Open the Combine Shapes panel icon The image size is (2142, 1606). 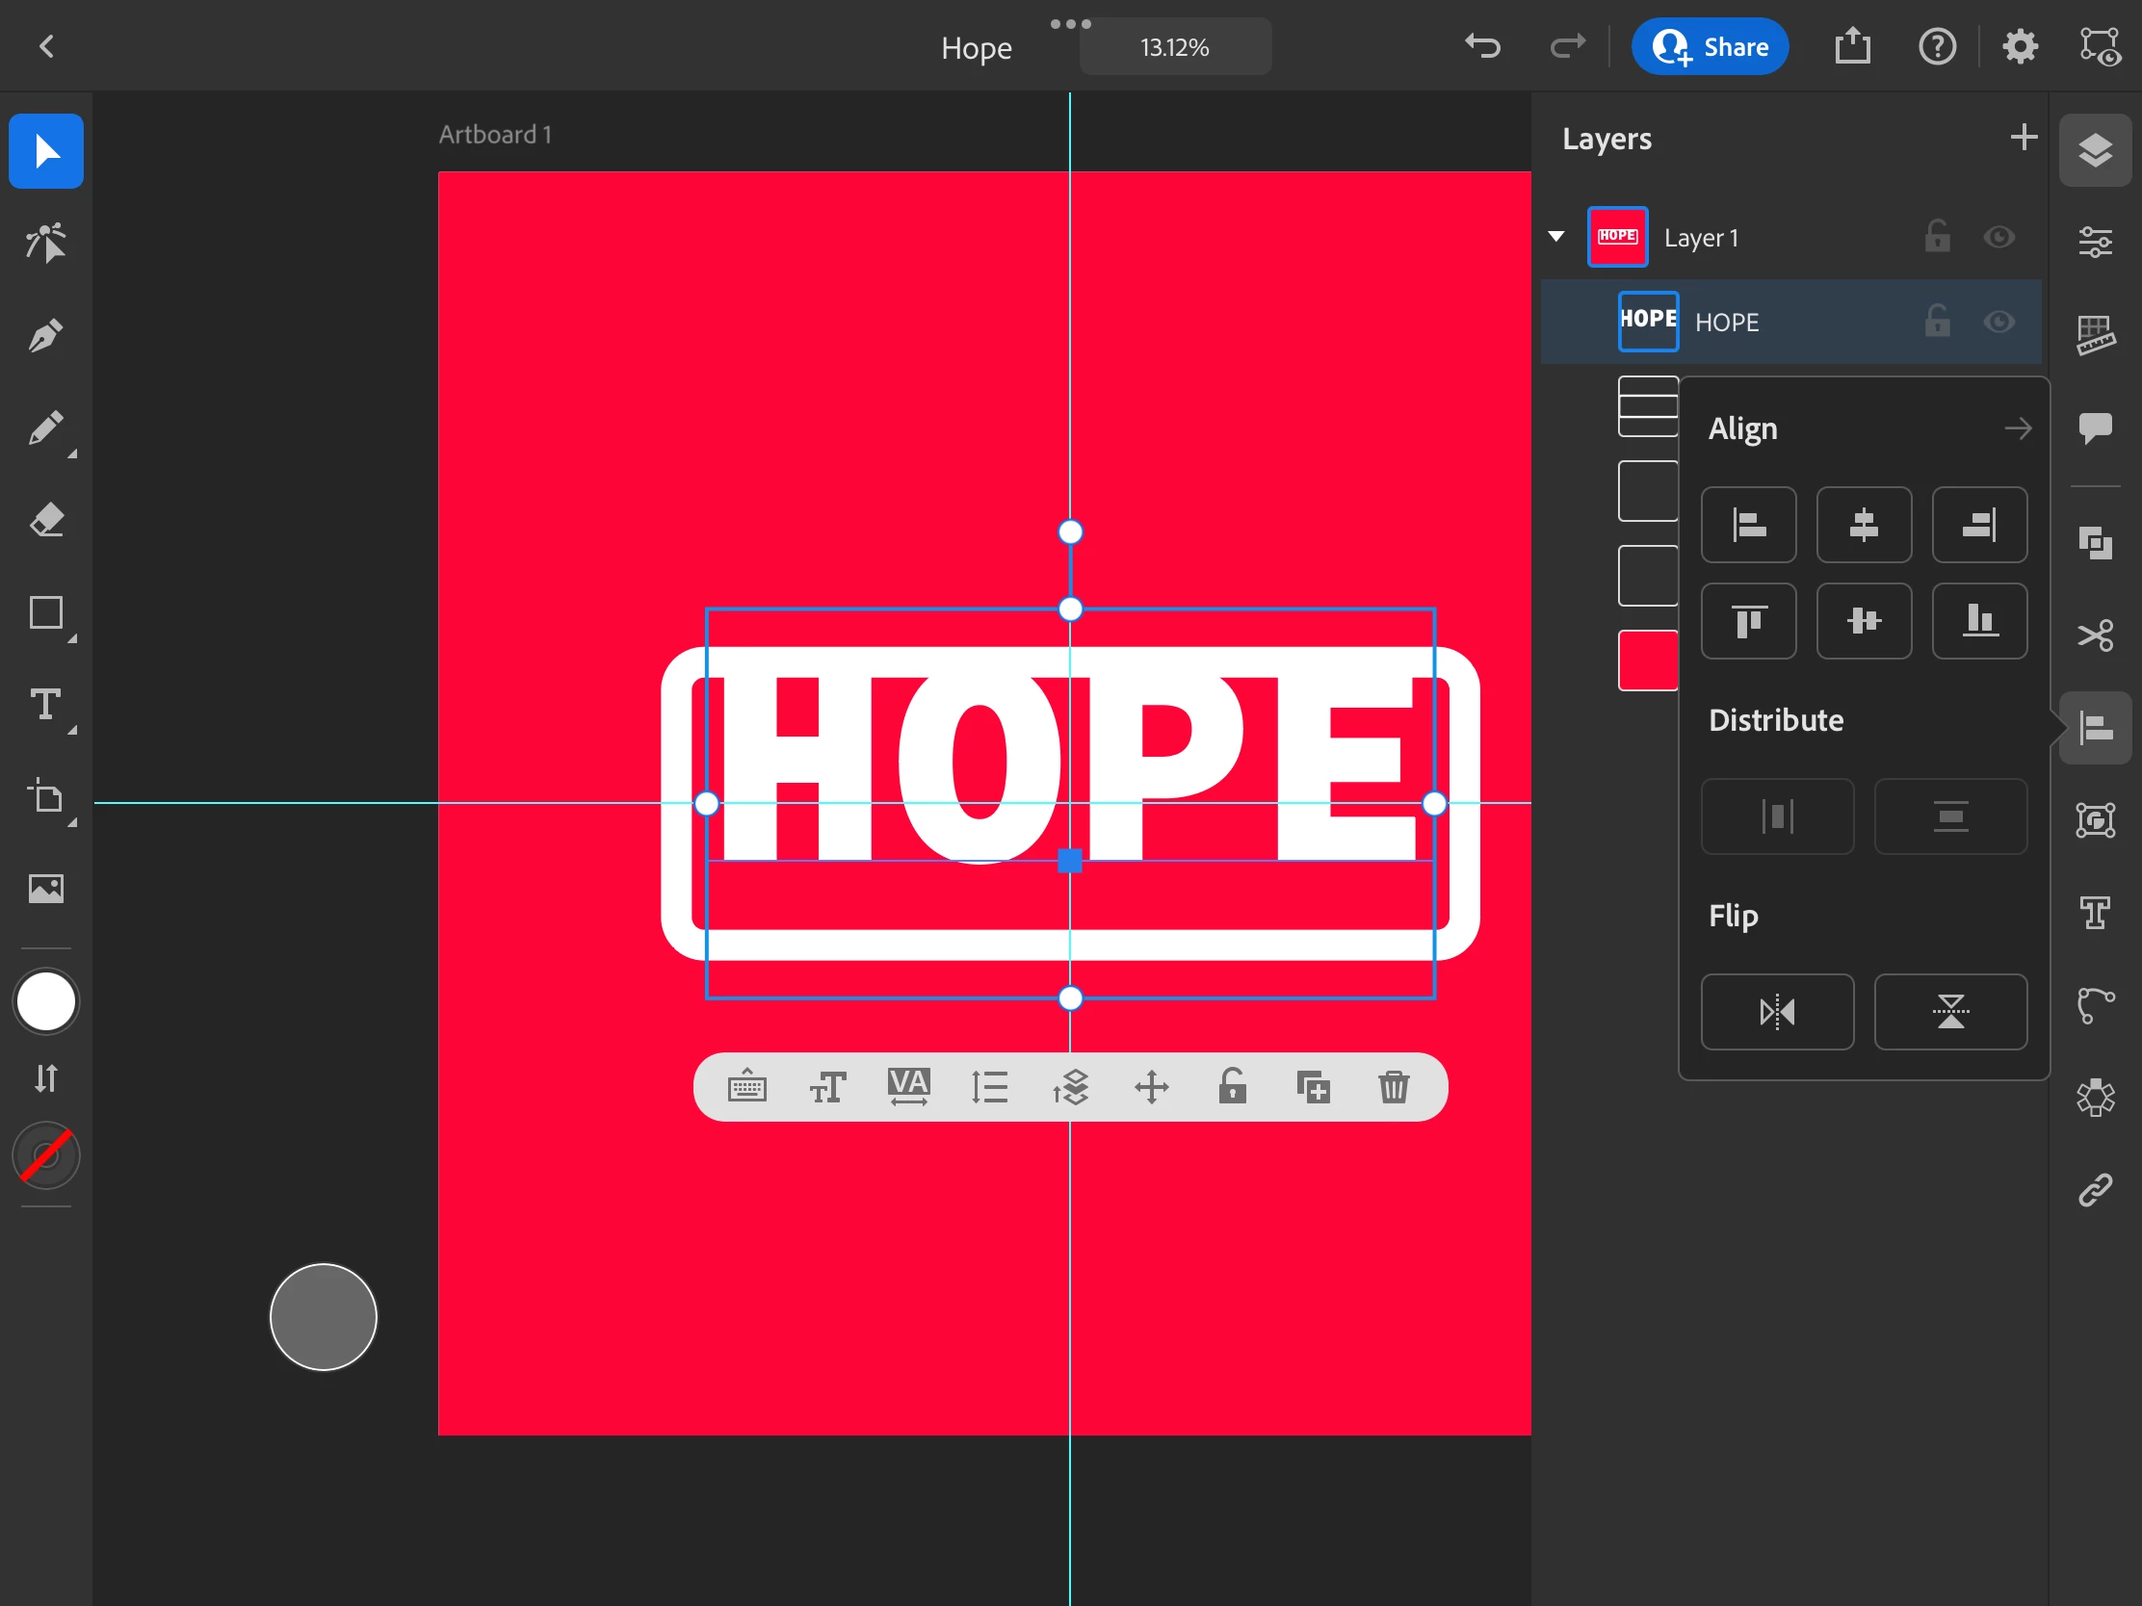tap(2095, 543)
